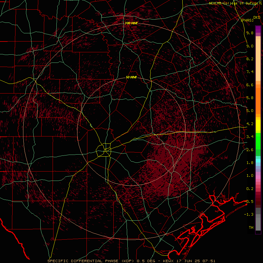
Task: Click the -0.5 scale value
Action: 249,201
